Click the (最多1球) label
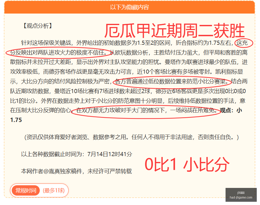260x205 pixels. coord(54,190)
